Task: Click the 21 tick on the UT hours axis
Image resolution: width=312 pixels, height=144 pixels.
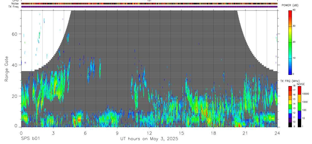Action: coord(245,133)
